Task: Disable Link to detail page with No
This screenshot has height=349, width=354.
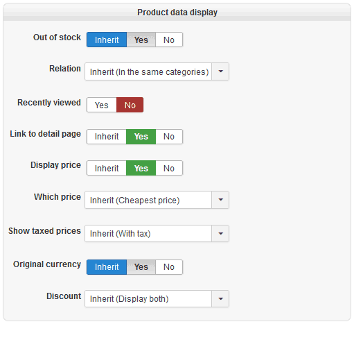Action: [169, 137]
